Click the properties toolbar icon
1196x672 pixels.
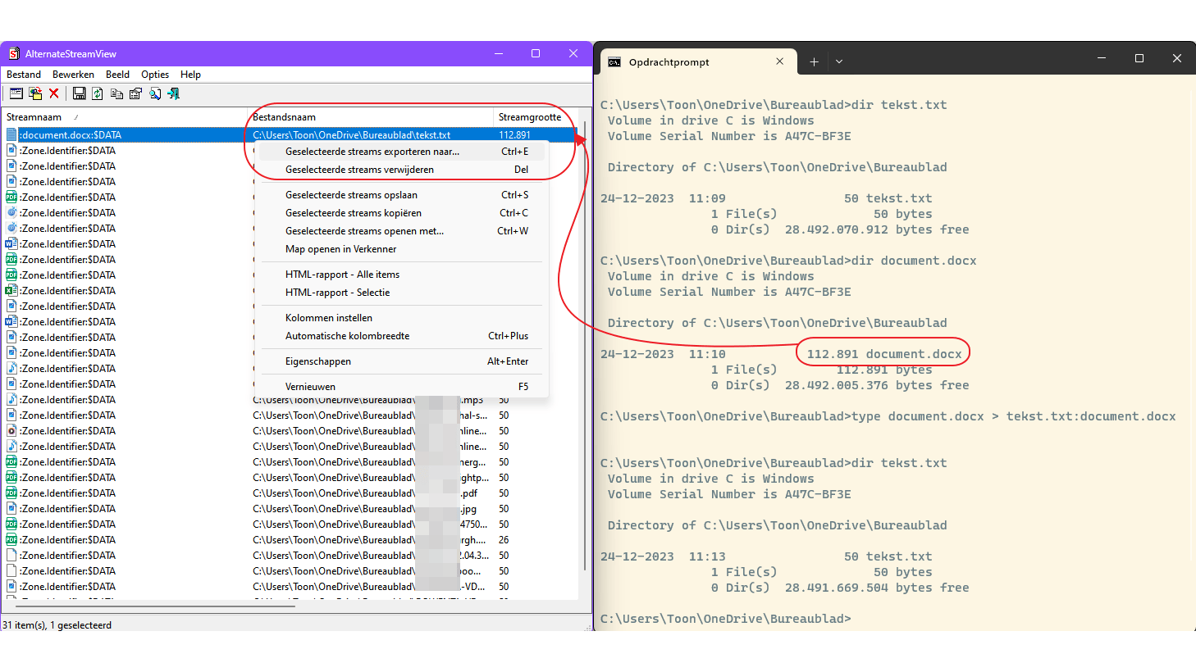[x=135, y=93]
